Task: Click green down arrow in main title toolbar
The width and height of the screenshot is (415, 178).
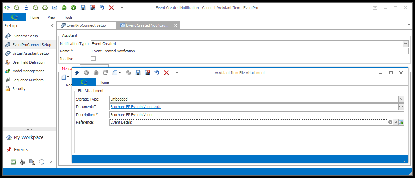Action: [74, 8]
